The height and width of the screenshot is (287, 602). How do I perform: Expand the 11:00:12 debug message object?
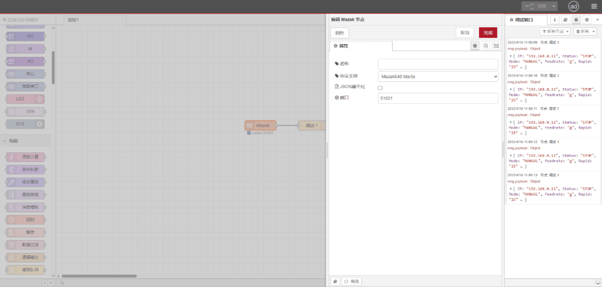[x=511, y=155]
